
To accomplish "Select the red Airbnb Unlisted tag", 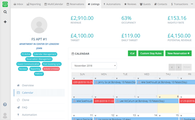I will click(x=51, y=69).
